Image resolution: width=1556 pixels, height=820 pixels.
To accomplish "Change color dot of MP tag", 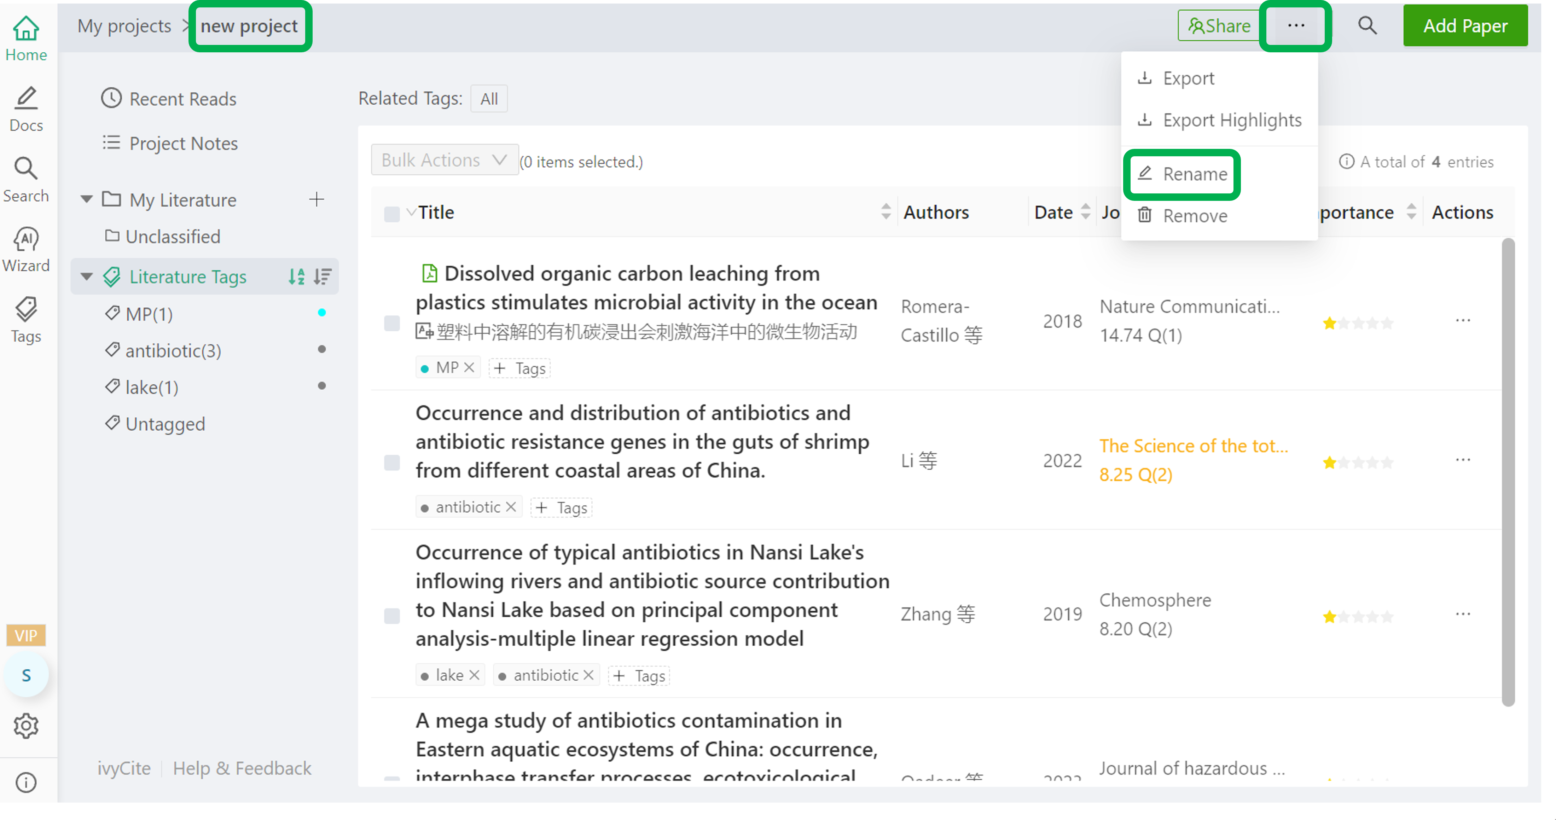I will [x=322, y=313].
